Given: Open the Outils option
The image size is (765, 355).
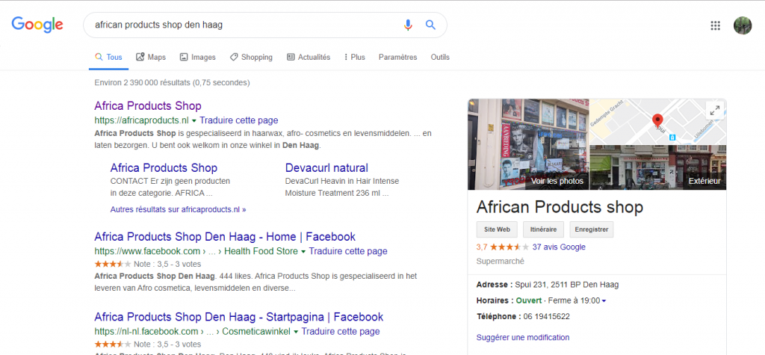Looking at the screenshot, I should point(440,57).
